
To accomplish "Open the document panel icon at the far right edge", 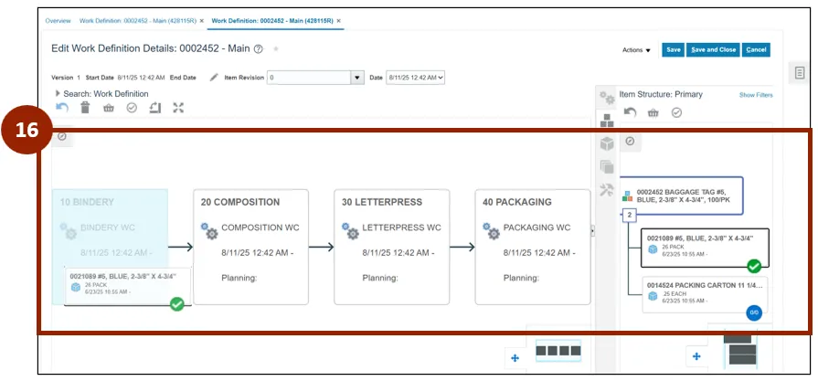I will pos(800,73).
